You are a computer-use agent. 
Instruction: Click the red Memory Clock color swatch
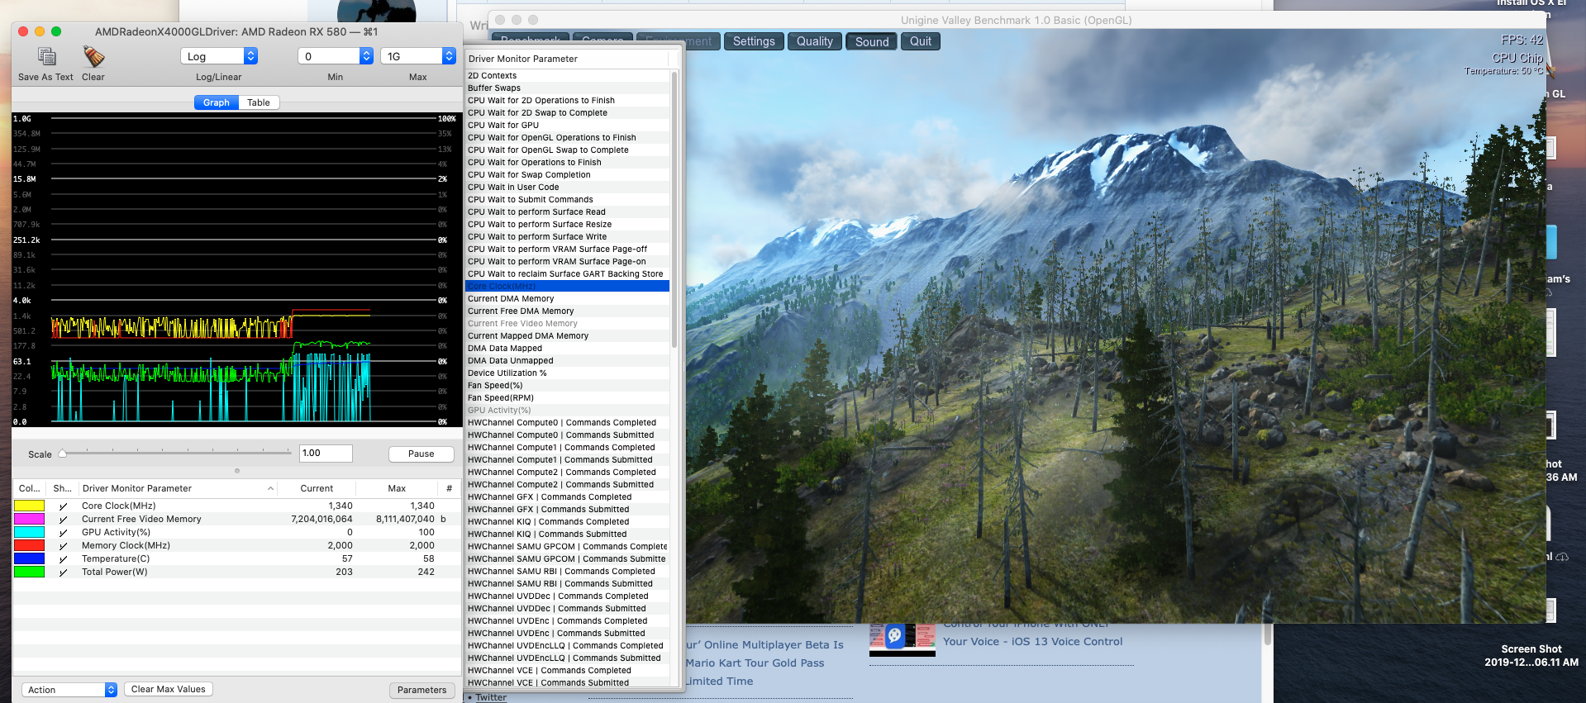click(x=30, y=545)
